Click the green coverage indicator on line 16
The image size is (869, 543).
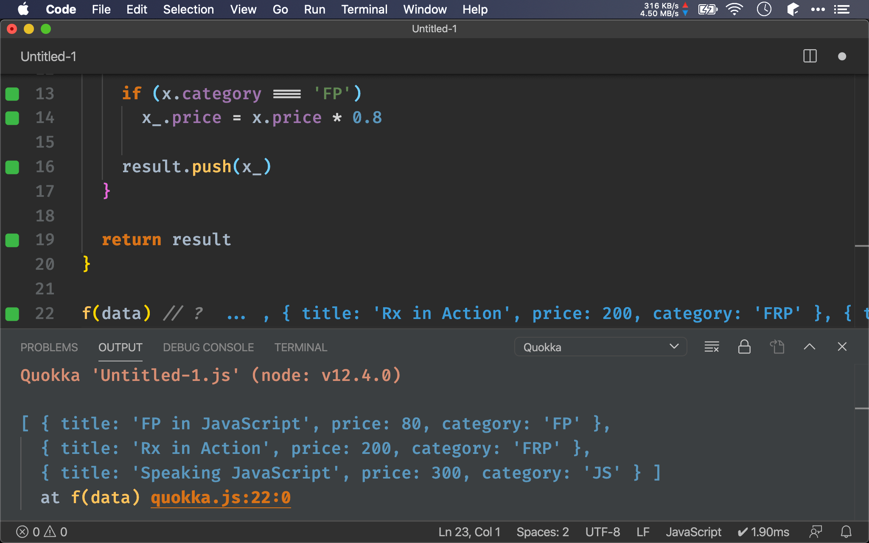[x=12, y=167]
